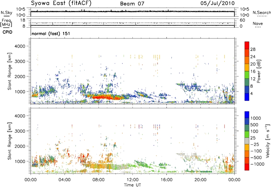271x187 pixels.
Task: Click the '-1000' tick on the velocity colorbar
Action: pyautogui.click(x=257, y=164)
